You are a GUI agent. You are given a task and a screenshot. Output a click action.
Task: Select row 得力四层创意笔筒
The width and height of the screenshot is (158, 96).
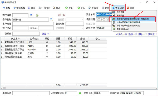[54, 57]
